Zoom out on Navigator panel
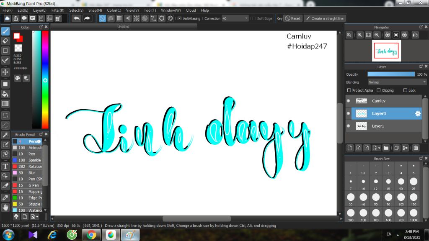Viewport: 429px width, 241px height. pyautogui.click(x=377, y=35)
